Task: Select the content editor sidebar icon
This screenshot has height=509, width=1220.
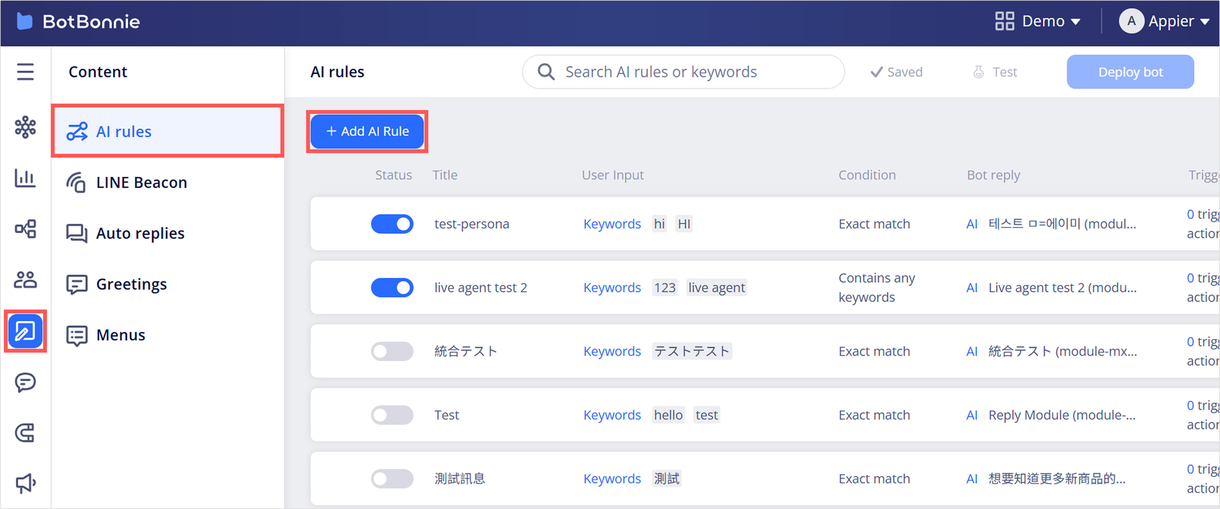Action: point(25,331)
